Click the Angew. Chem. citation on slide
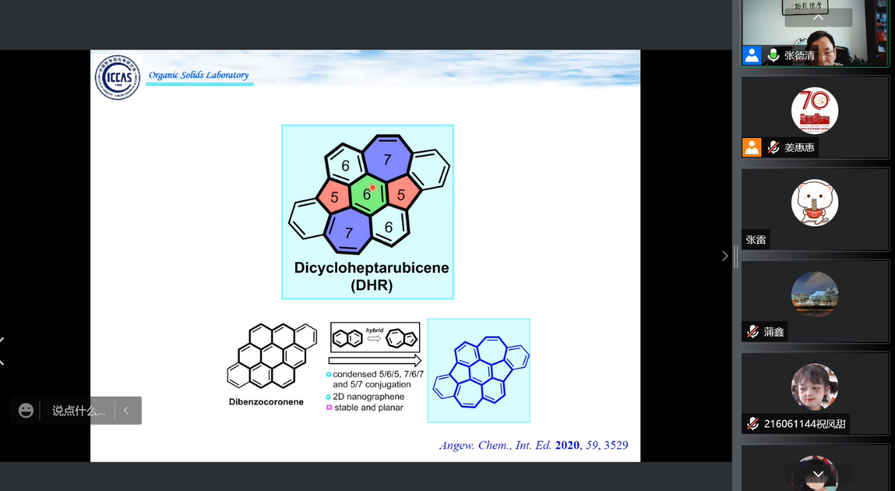Image resolution: width=895 pixels, height=491 pixels. pos(533,445)
